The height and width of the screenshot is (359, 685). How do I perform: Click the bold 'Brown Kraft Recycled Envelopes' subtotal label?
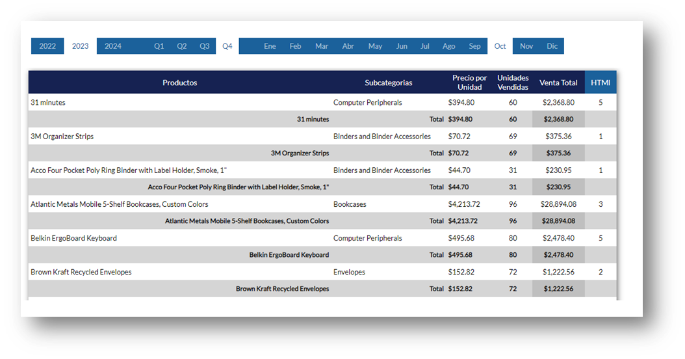point(283,289)
